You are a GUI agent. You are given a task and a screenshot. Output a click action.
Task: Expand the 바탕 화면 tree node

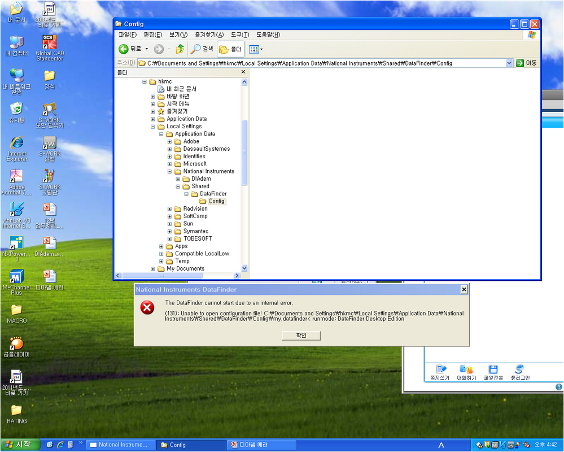coord(153,97)
